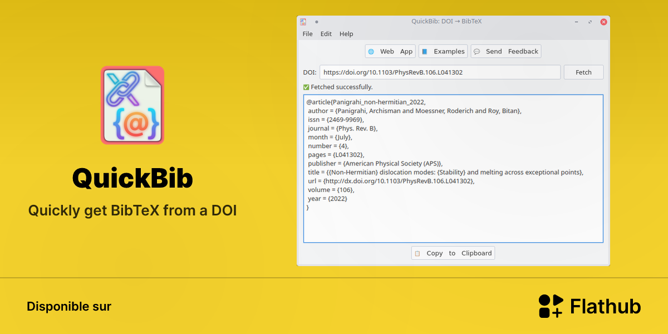Screen dimensions: 668x334
Task: Click the 'number = {4},' line
Action: pos(328,146)
